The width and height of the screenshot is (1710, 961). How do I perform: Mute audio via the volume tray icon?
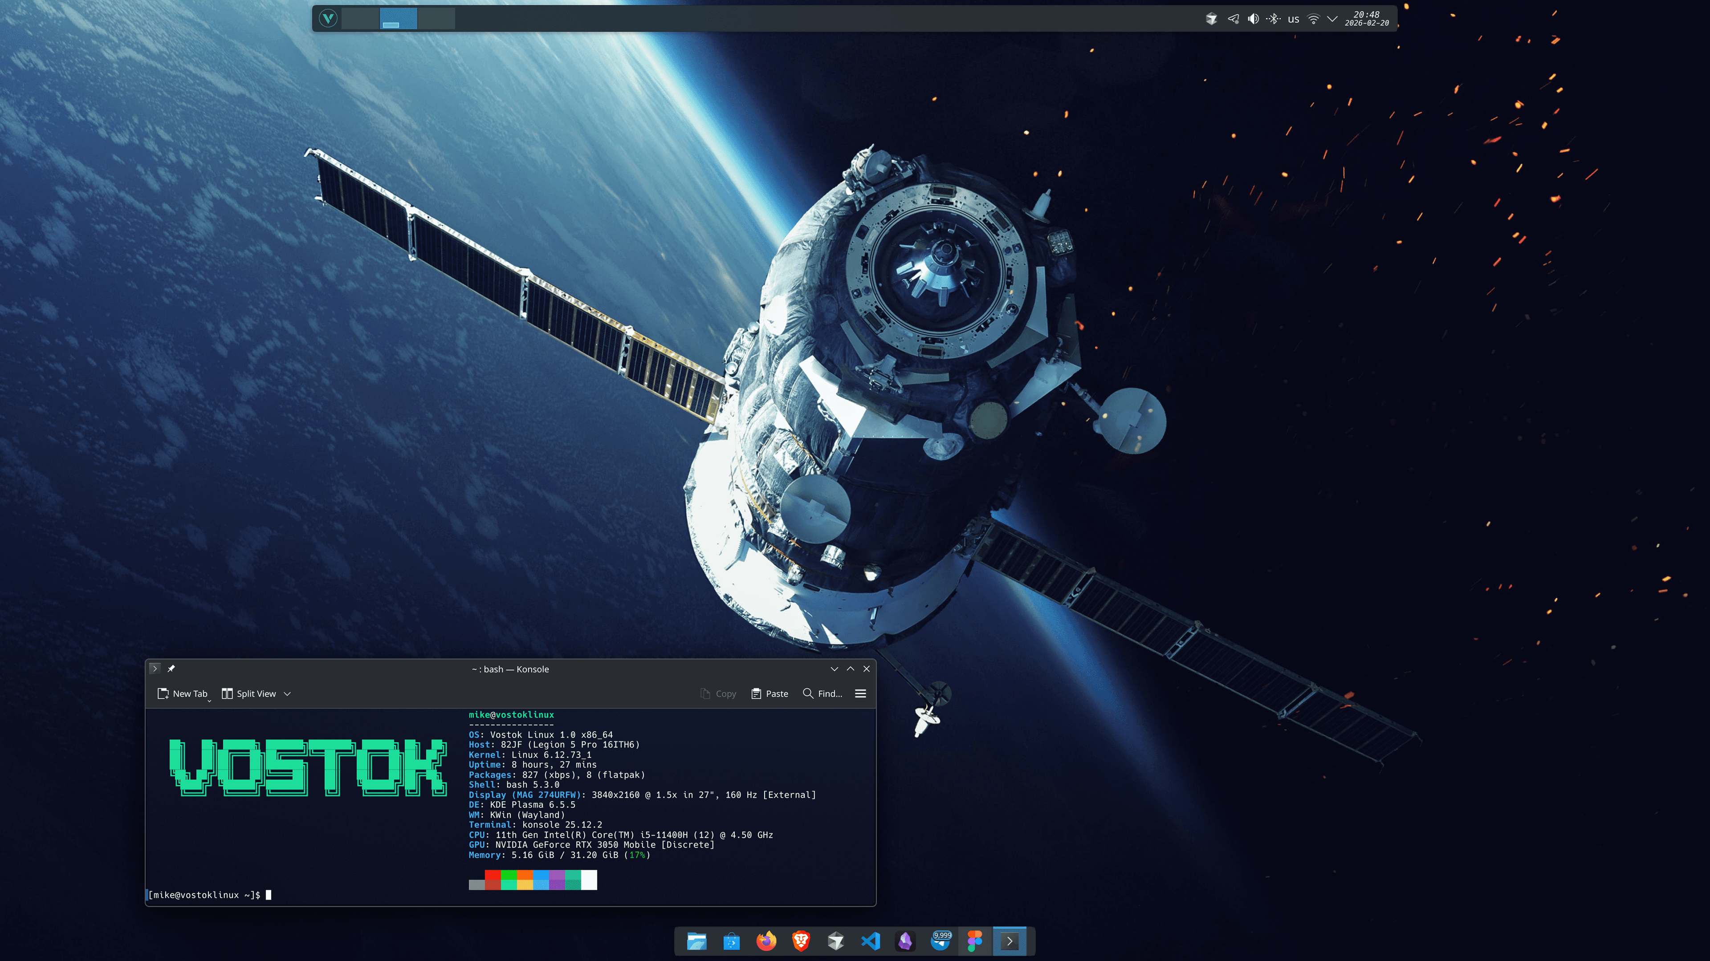1253,19
